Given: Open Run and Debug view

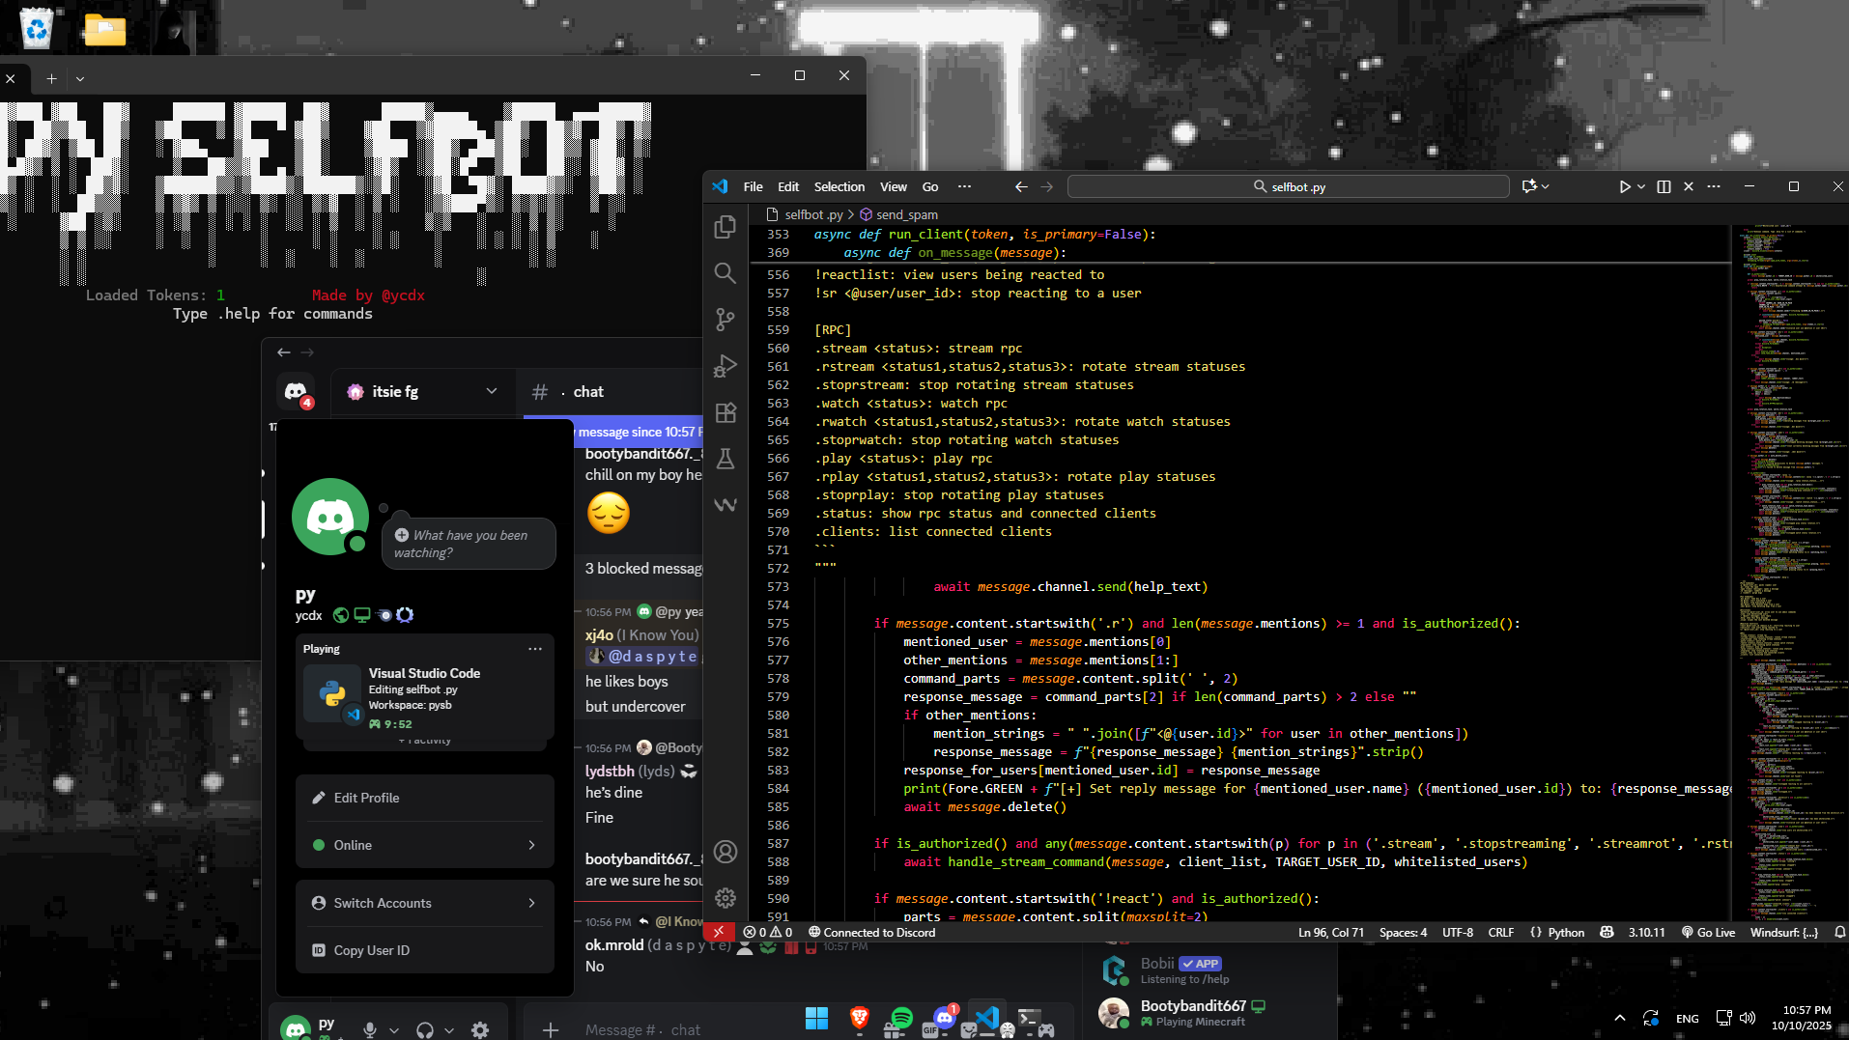Looking at the screenshot, I should (725, 366).
